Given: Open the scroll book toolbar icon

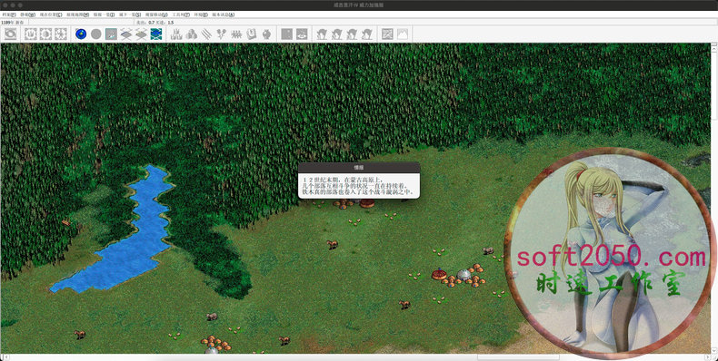Looking at the screenshot, I should pos(252,34).
